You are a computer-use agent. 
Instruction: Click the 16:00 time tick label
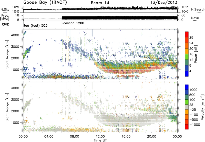tap(126, 137)
